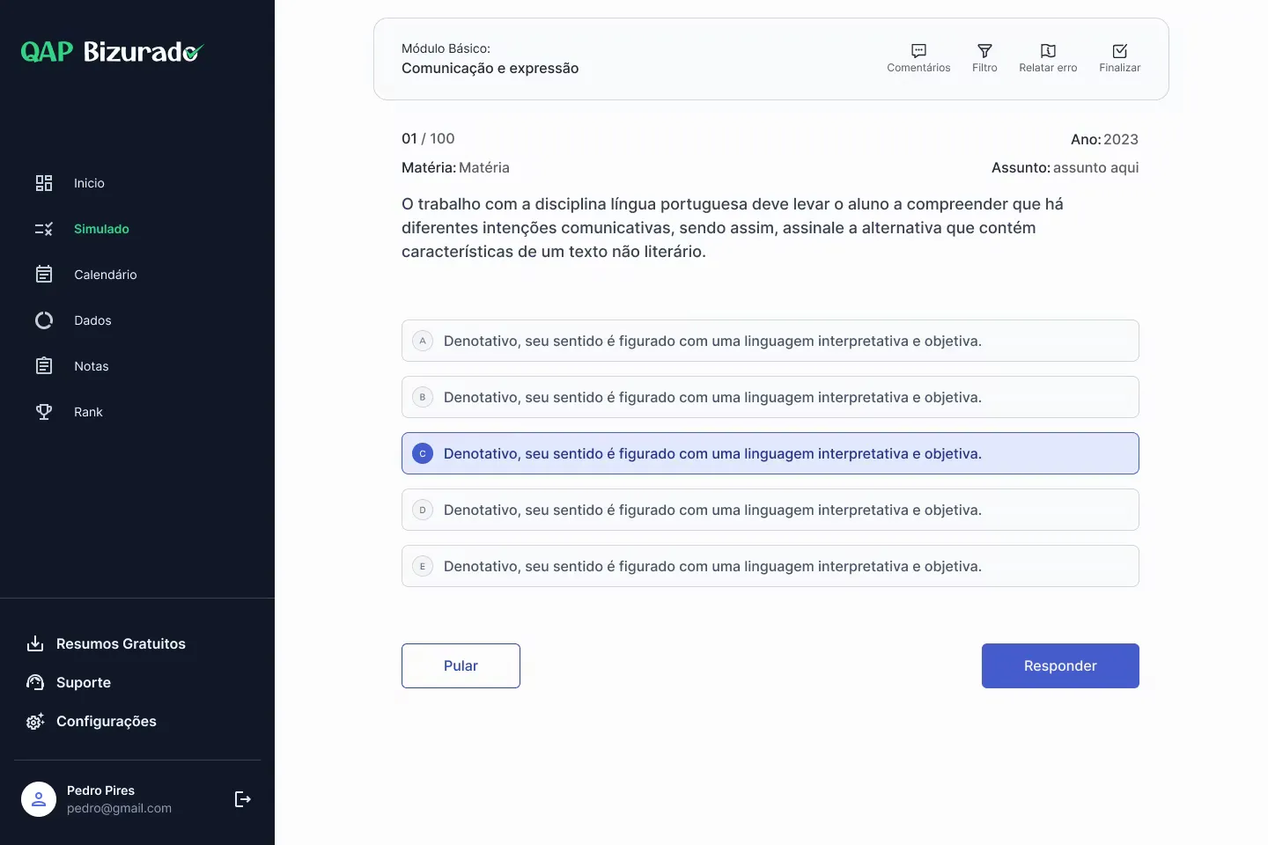Go to Inicio menu item
This screenshot has width=1268, height=845.
(x=89, y=183)
